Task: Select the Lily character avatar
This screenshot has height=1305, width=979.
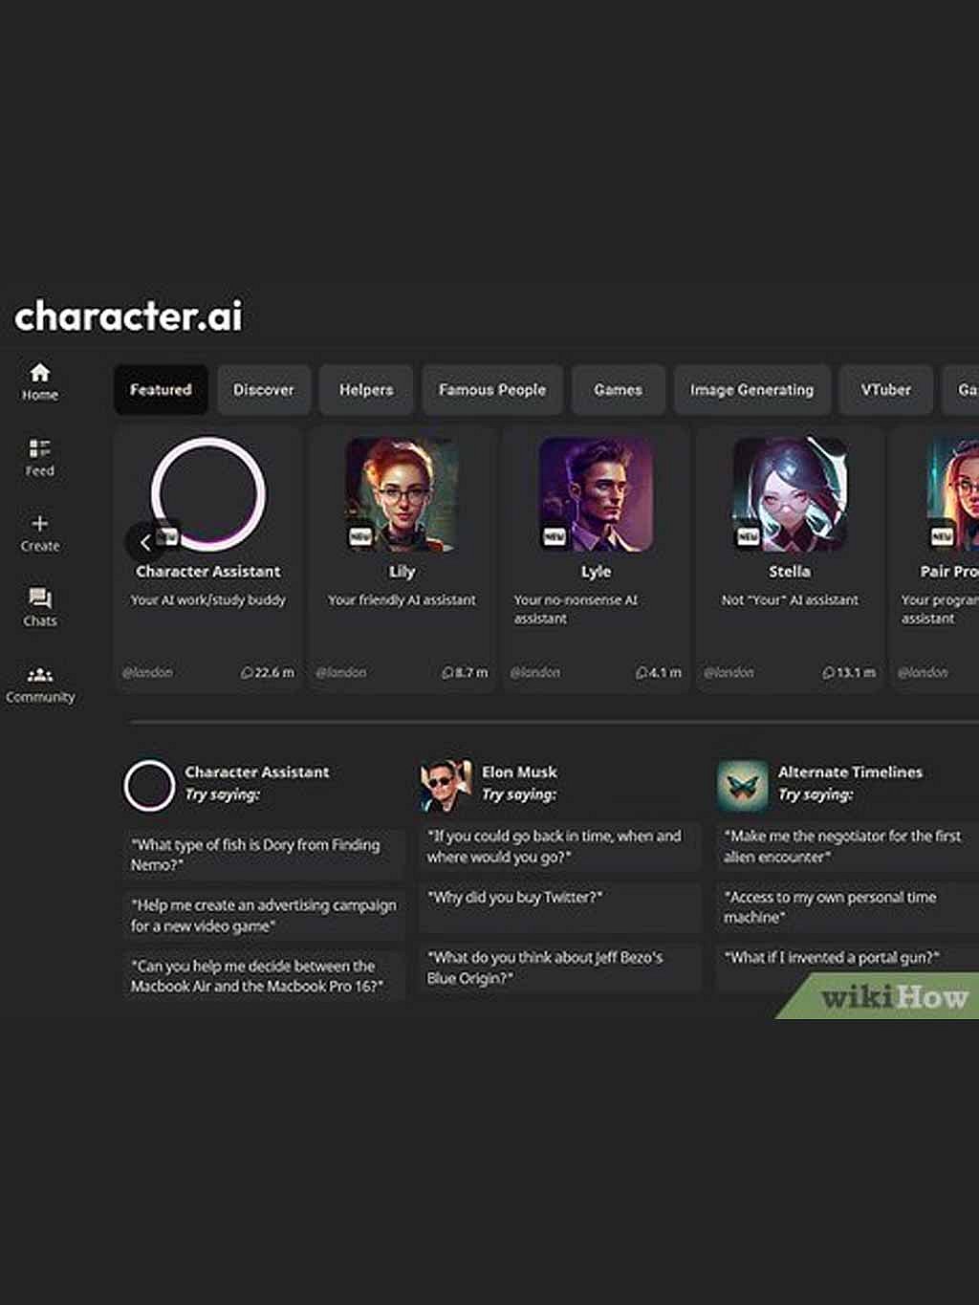Action: point(402,494)
